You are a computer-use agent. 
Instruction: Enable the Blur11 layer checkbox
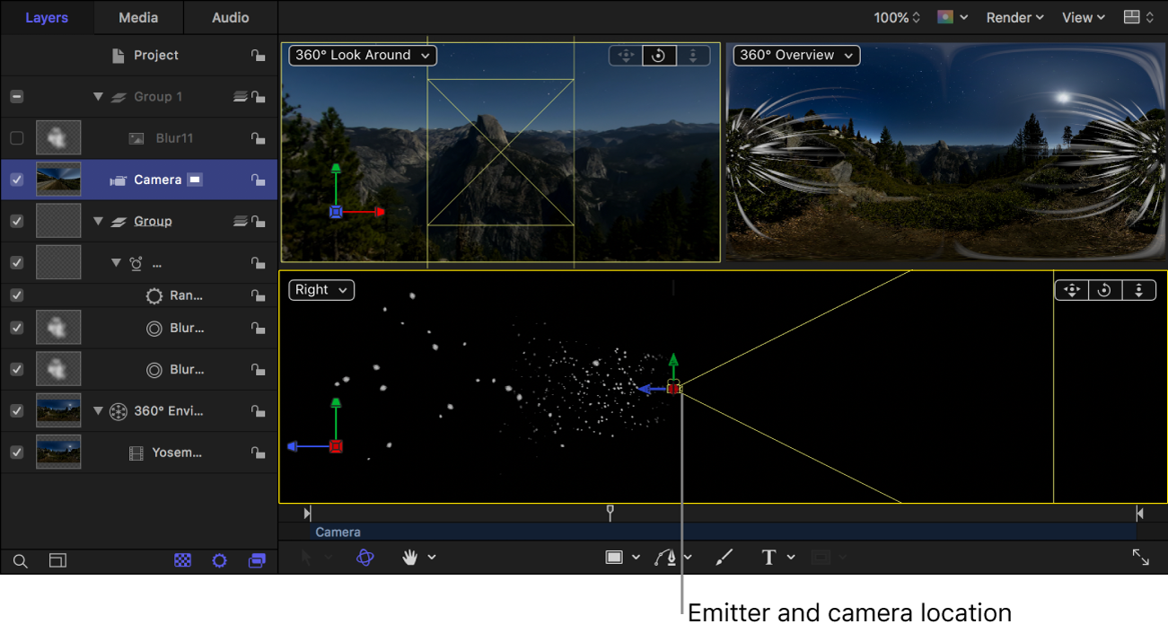coord(16,137)
